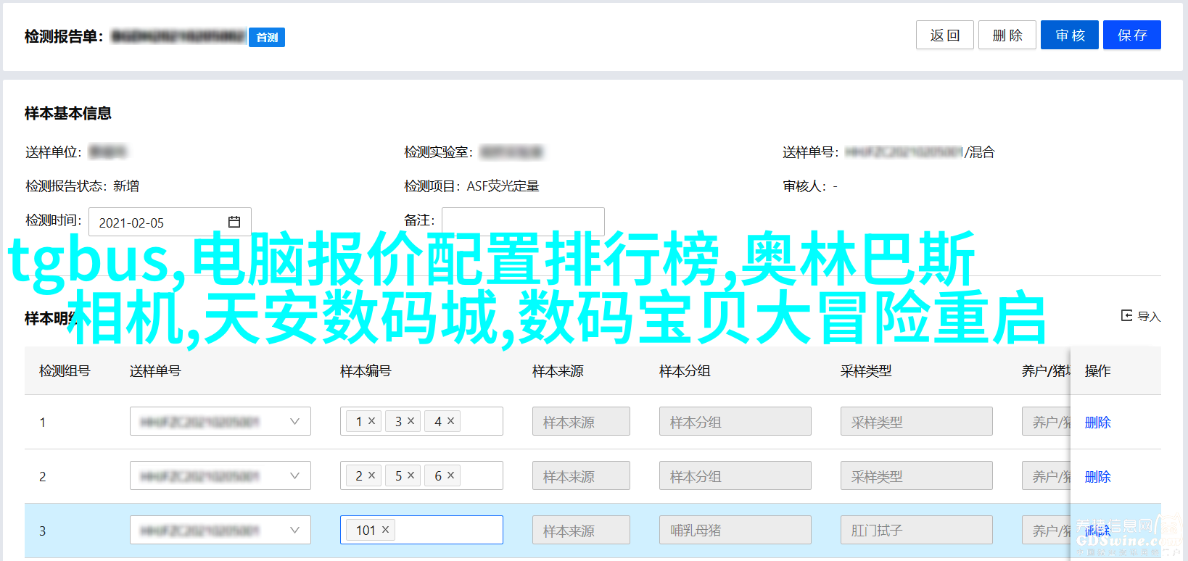The height and width of the screenshot is (561, 1188).
Task: Open 送样单号 dropdown in row 3
Action: [x=220, y=530]
